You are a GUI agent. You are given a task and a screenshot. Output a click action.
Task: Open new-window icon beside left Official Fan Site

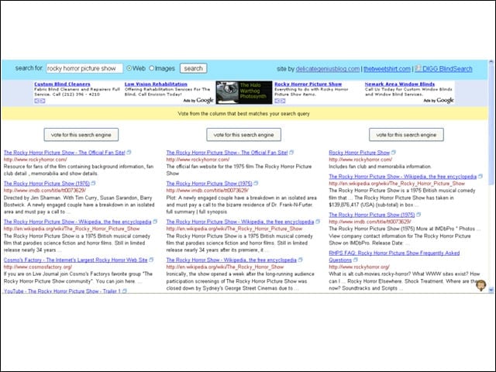(x=129, y=152)
